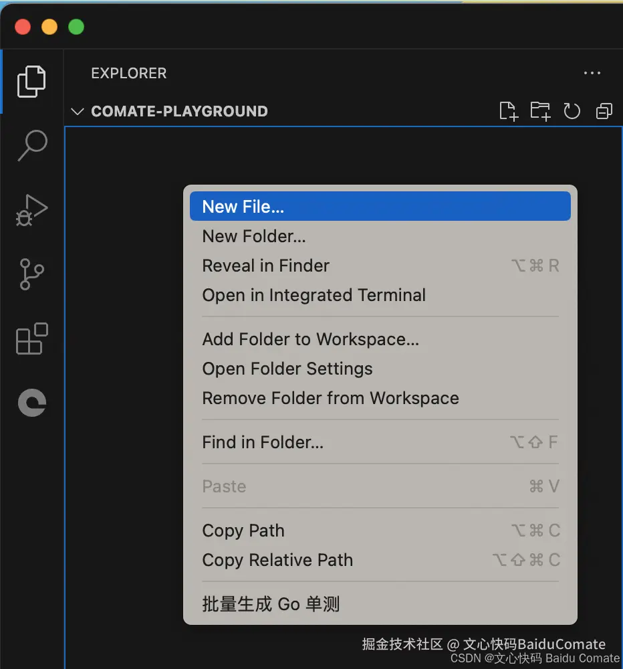Open the Search view in activity bar
The width and height of the screenshot is (623, 669).
coord(32,145)
